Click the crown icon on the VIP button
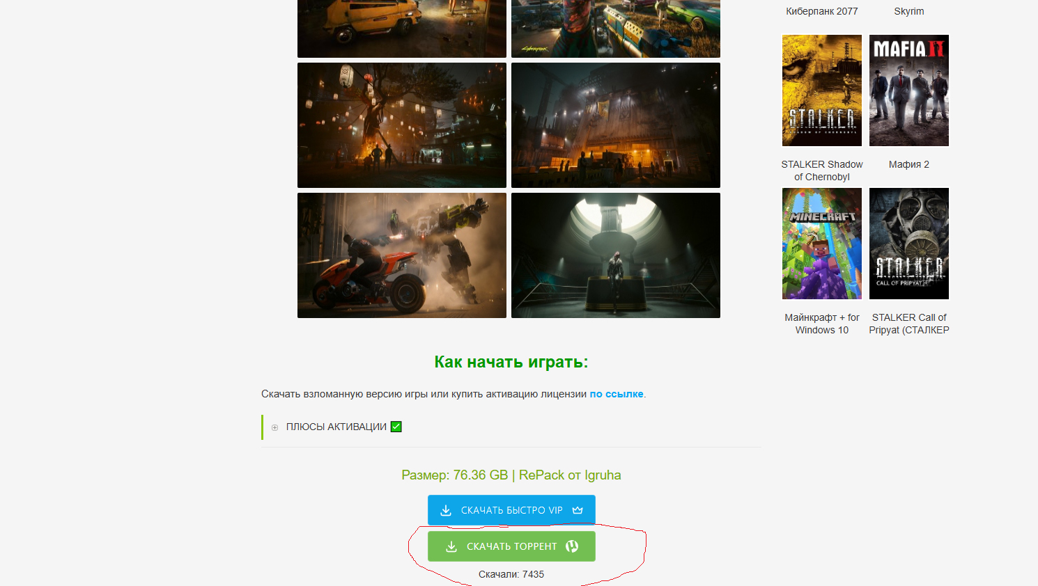 [x=578, y=510]
